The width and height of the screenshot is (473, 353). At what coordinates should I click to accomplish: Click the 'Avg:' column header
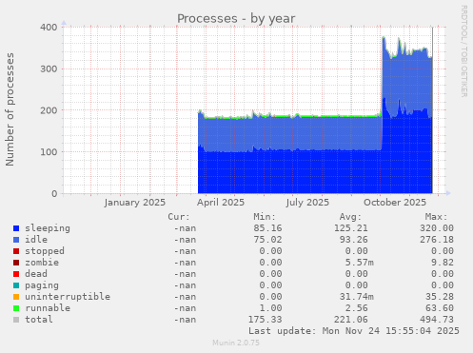point(350,217)
